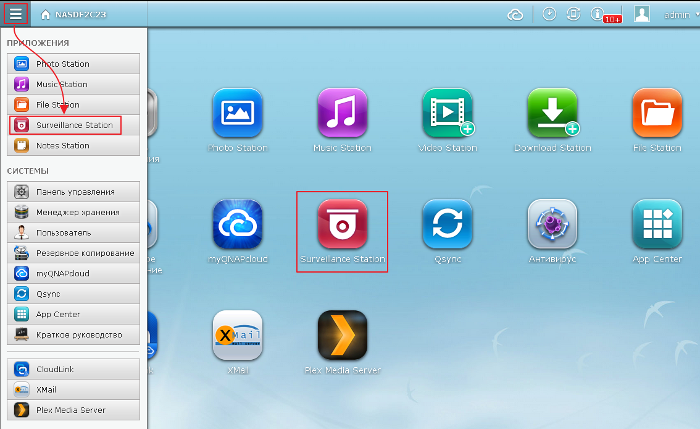Select CloudLink in the main menu
The height and width of the screenshot is (429, 700).
tap(73, 370)
